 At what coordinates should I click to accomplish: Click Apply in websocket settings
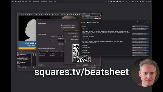41,65
